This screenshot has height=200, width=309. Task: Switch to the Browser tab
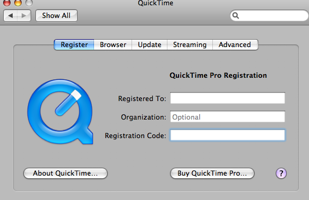tap(113, 44)
